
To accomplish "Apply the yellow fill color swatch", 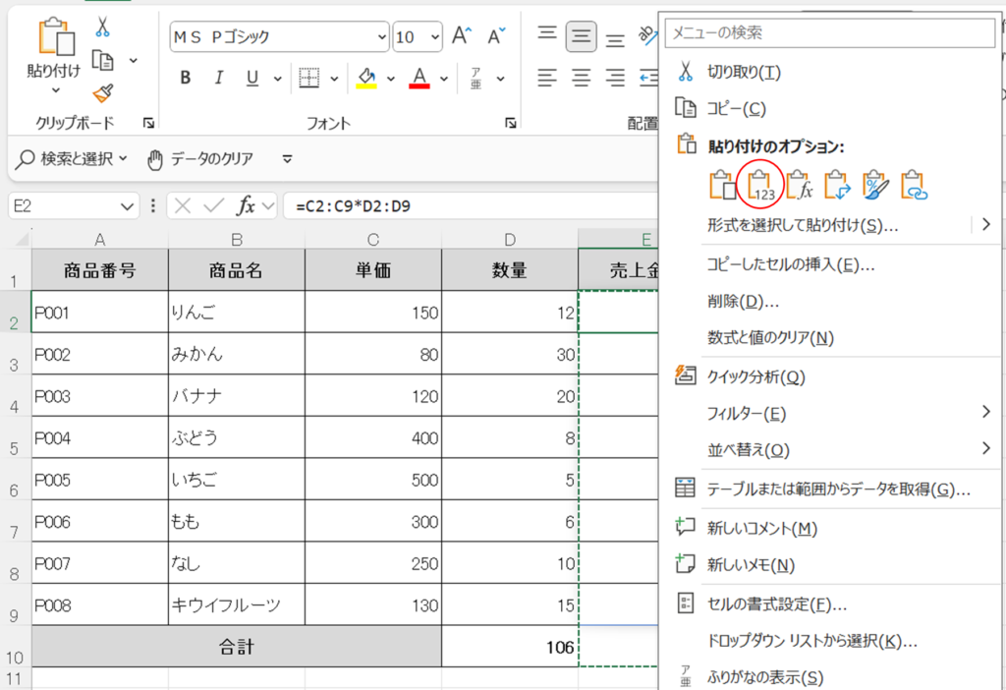I will (366, 79).
